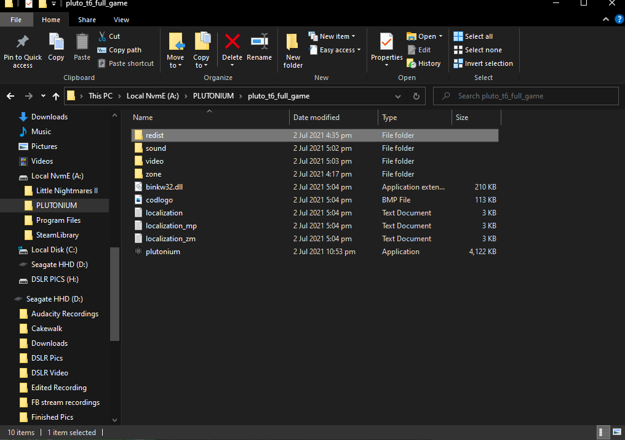This screenshot has height=440, width=625.
Task: Switch to large icons view layout
Action: (x=616, y=432)
